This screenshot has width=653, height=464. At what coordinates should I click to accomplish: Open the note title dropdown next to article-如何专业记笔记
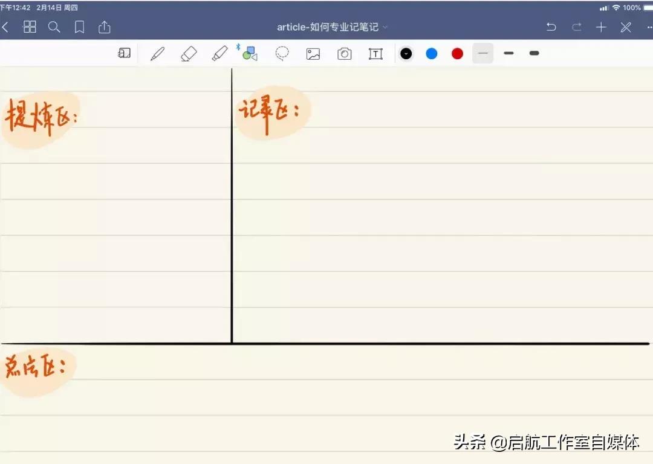click(x=385, y=27)
